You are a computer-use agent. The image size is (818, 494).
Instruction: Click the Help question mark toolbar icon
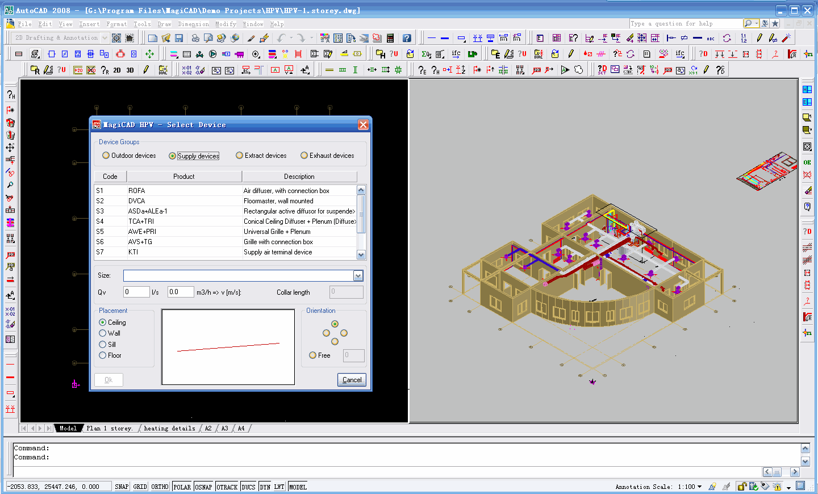[x=407, y=38]
